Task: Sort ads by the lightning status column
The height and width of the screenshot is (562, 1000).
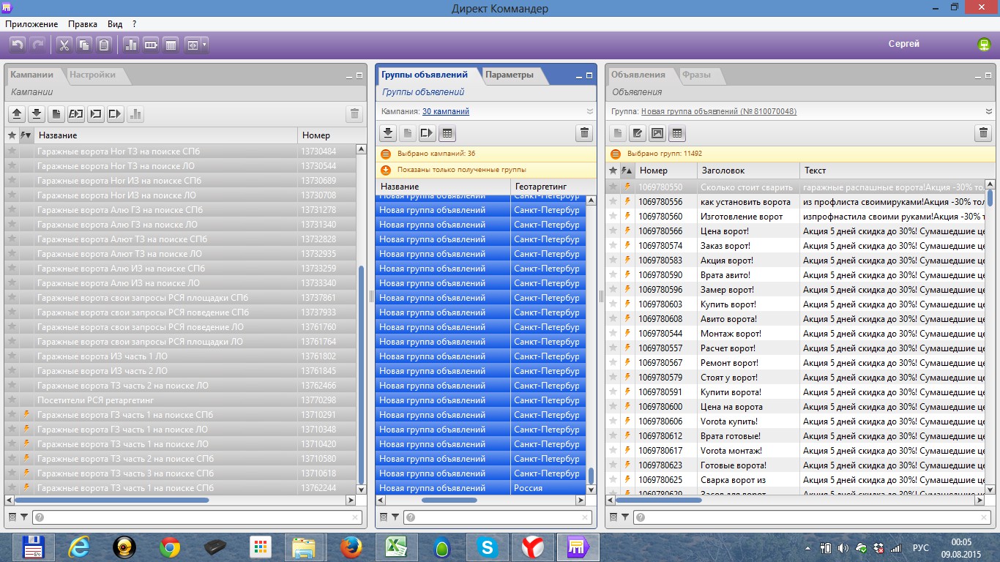Action: click(627, 171)
